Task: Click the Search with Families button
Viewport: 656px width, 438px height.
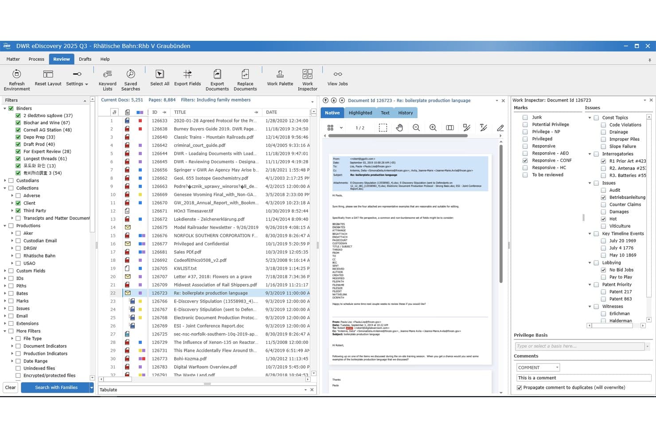Action: pyautogui.click(x=56, y=387)
